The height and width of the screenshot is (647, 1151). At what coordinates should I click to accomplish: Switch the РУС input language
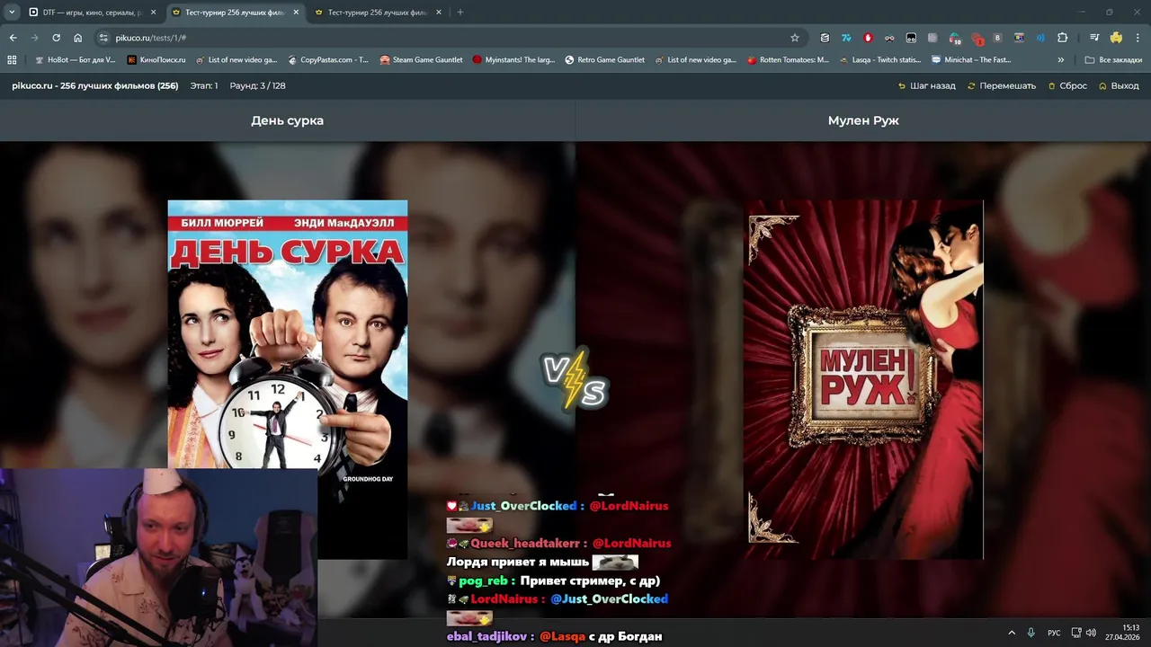pos(1054,633)
